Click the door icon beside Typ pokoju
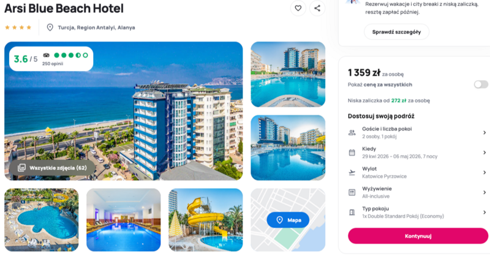This screenshot has height=256, width=490. click(352, 213)
